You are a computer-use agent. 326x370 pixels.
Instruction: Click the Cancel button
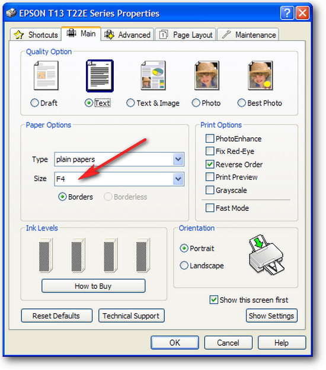point(228,343)
